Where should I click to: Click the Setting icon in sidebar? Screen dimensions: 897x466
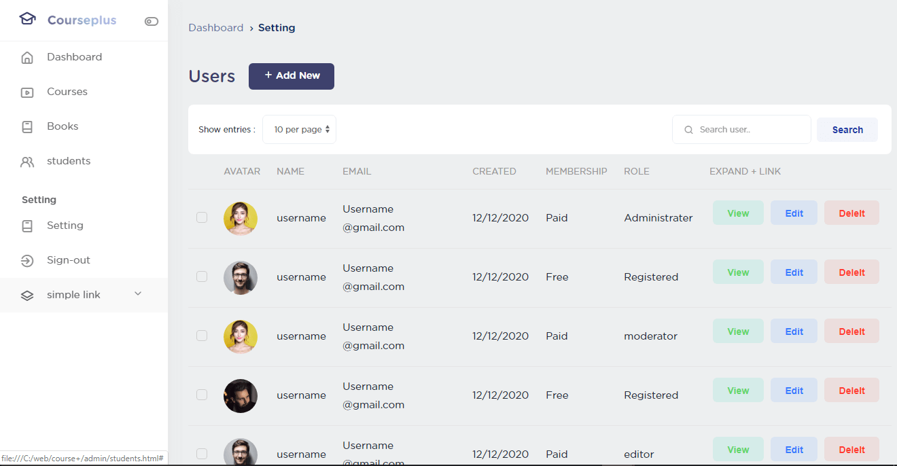tap(27, 226)
